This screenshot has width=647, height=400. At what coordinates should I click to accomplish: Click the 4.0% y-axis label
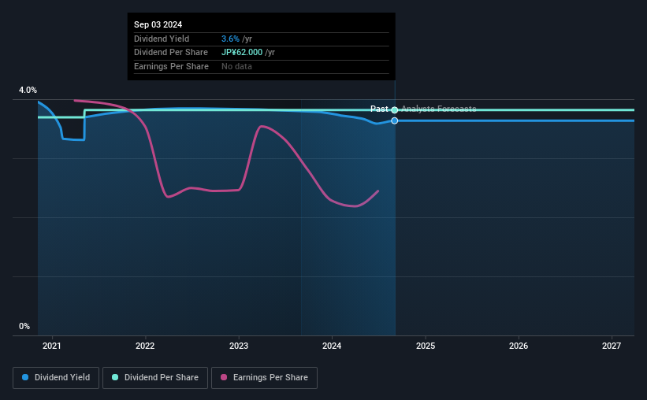pos(28,90)
